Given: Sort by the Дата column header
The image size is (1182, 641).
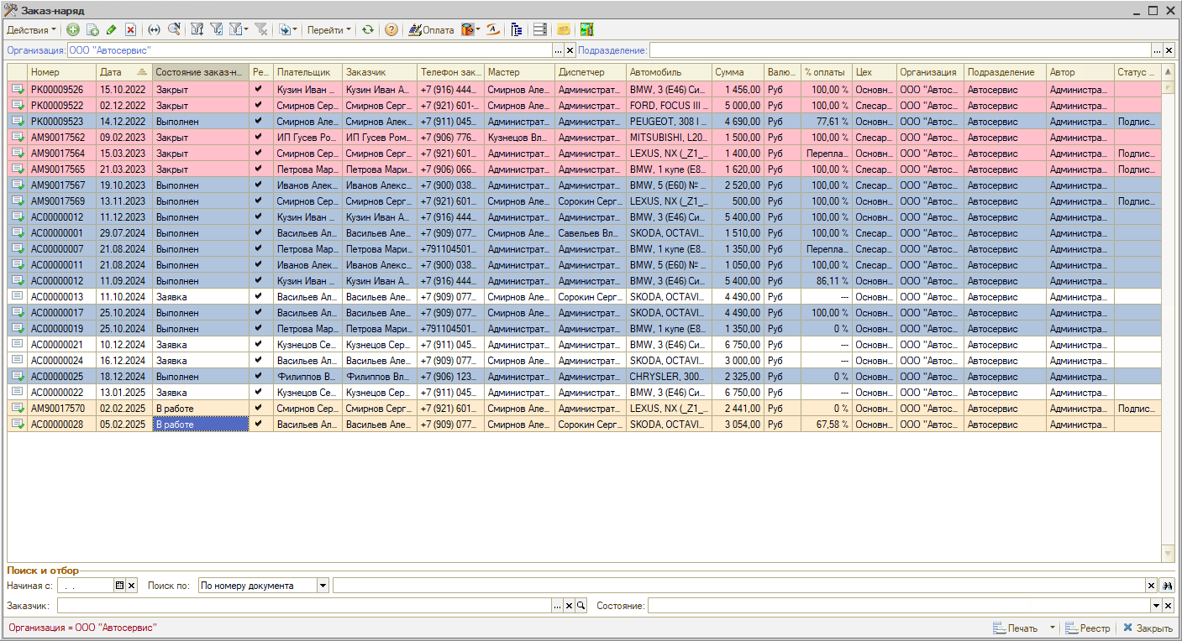Looking at the screenshot, I should click(x=123, y=72).
